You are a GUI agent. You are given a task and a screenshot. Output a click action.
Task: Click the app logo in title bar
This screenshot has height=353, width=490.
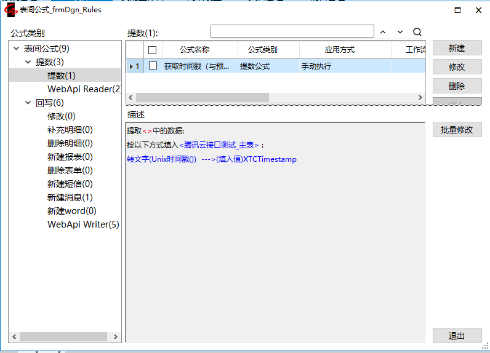click(x=10, y=10)
